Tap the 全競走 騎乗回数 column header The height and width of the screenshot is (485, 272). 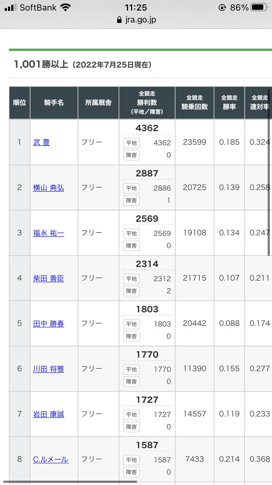[195, 103]
